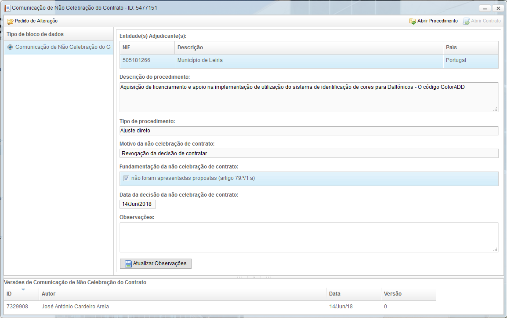The image size is (507, 318).
Task: Click the Abrir Procedimento folder icon
Action: [413, 21]
